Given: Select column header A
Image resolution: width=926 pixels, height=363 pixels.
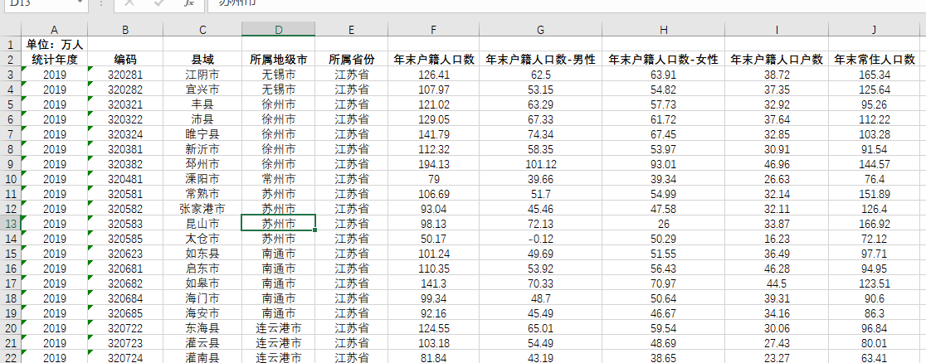Looking at the screenshot, I should tap(54, 30).
